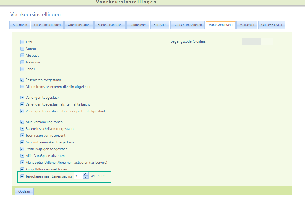Select the Openingsdagen tab
This screenshot has height=204, width=305.
pyautogui.click(x=79, y=25)
